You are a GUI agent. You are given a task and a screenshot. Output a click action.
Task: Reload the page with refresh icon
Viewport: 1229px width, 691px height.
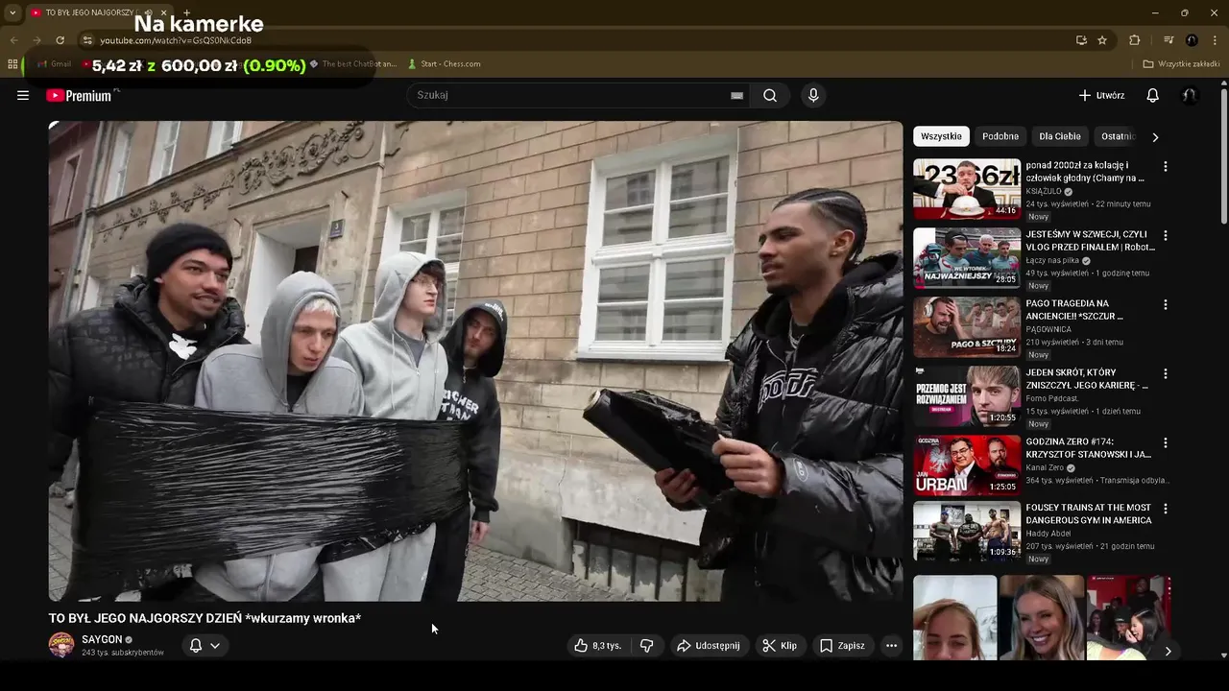[x=60, y=40]
